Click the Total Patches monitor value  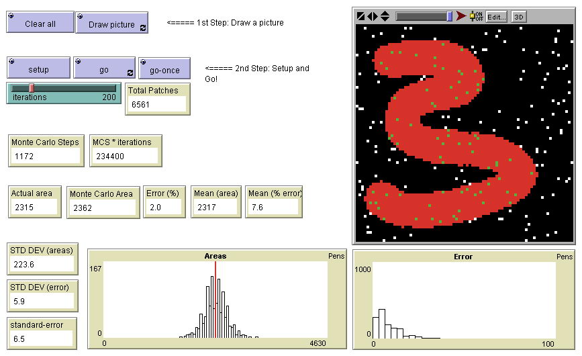[x=157, y=104]
